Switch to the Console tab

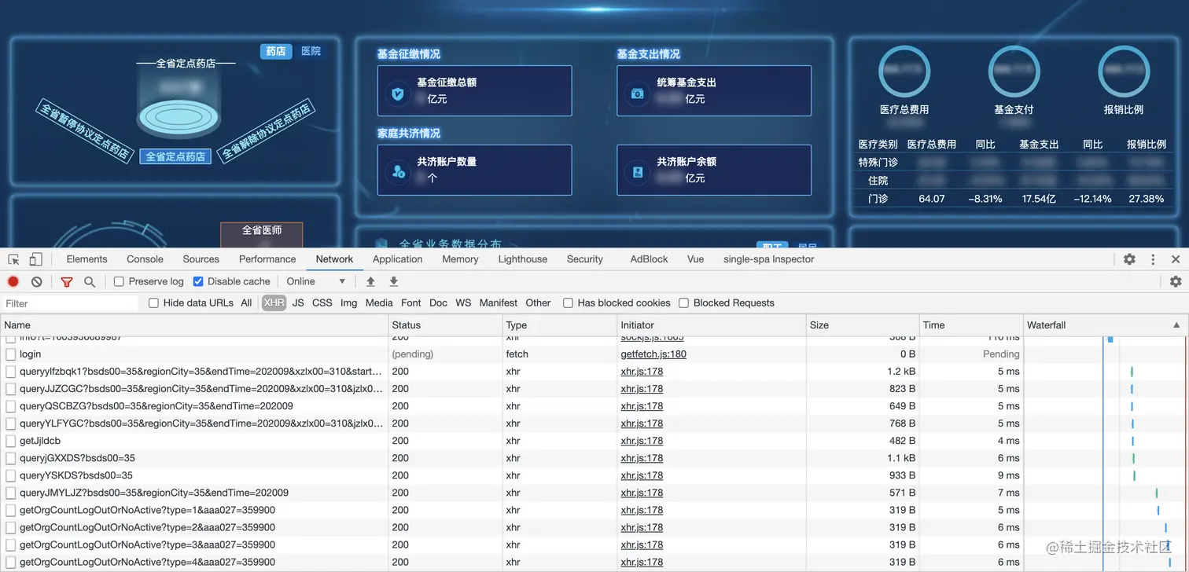click(x=145, y=259)
